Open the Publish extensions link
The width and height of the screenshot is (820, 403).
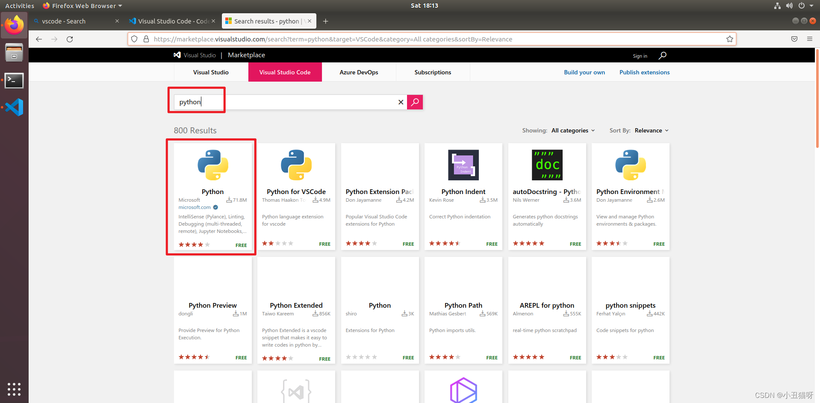pos(645,72)
